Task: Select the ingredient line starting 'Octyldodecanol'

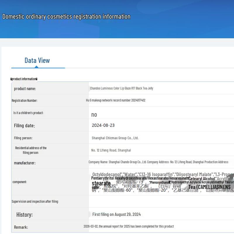Action: pyautogui.click(x=163, y=174)
